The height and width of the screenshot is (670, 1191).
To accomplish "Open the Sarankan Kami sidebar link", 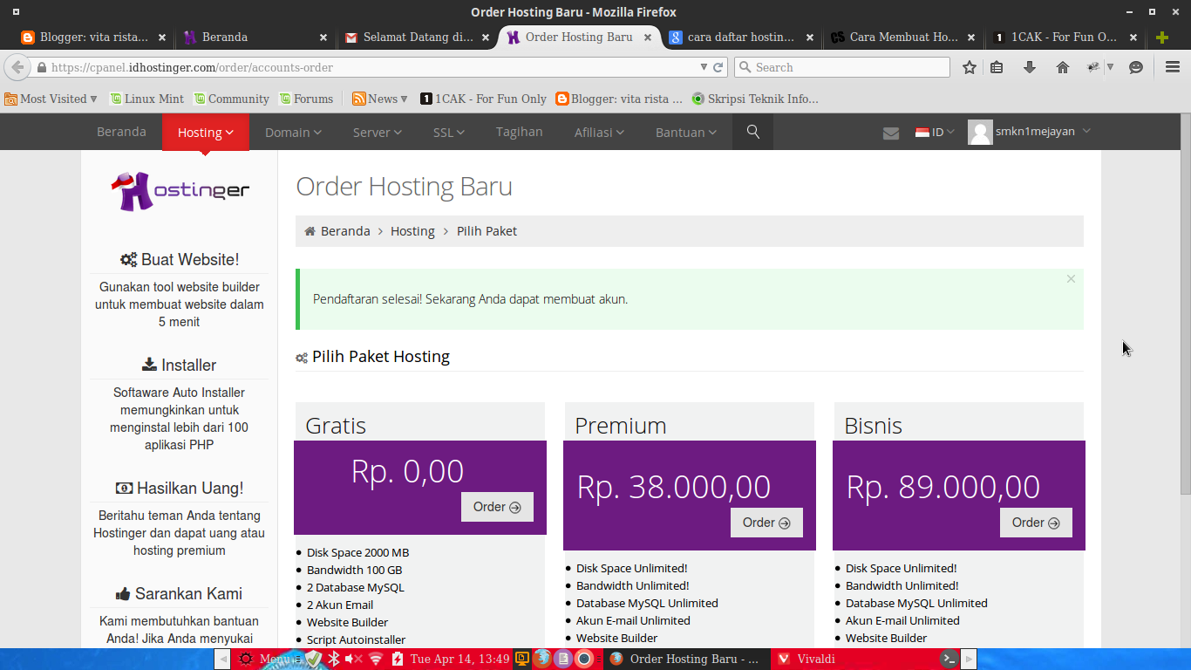I will (x=179, y=594).
